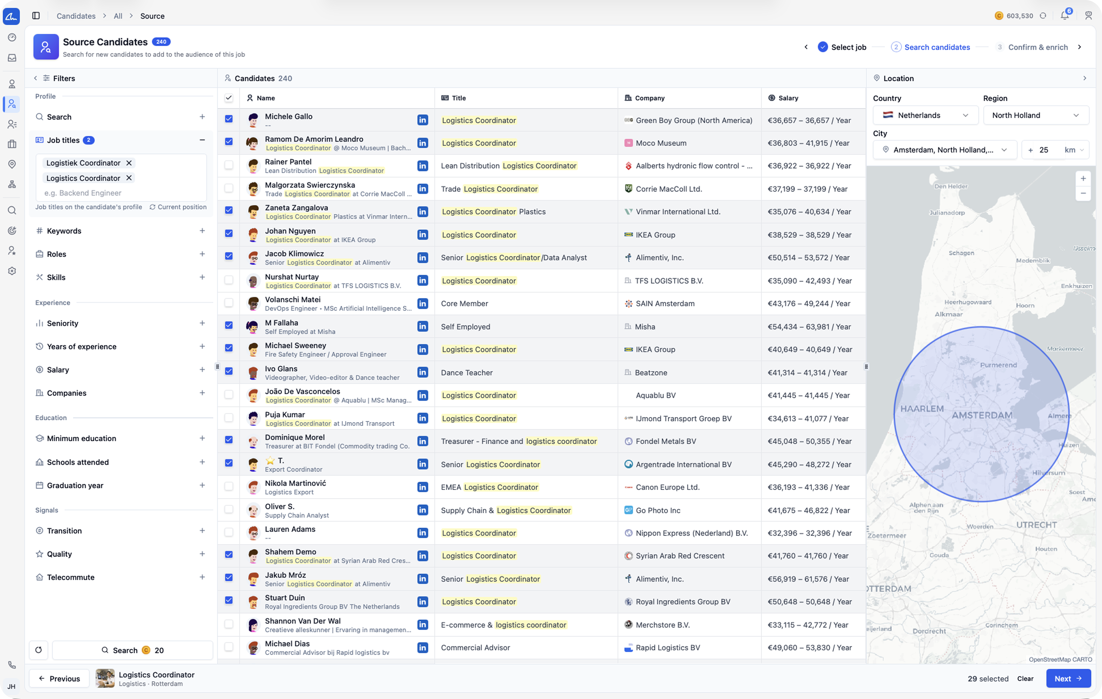
Task: Open the briefcase jobs icon in sidebar
Action: click(12, 144)
